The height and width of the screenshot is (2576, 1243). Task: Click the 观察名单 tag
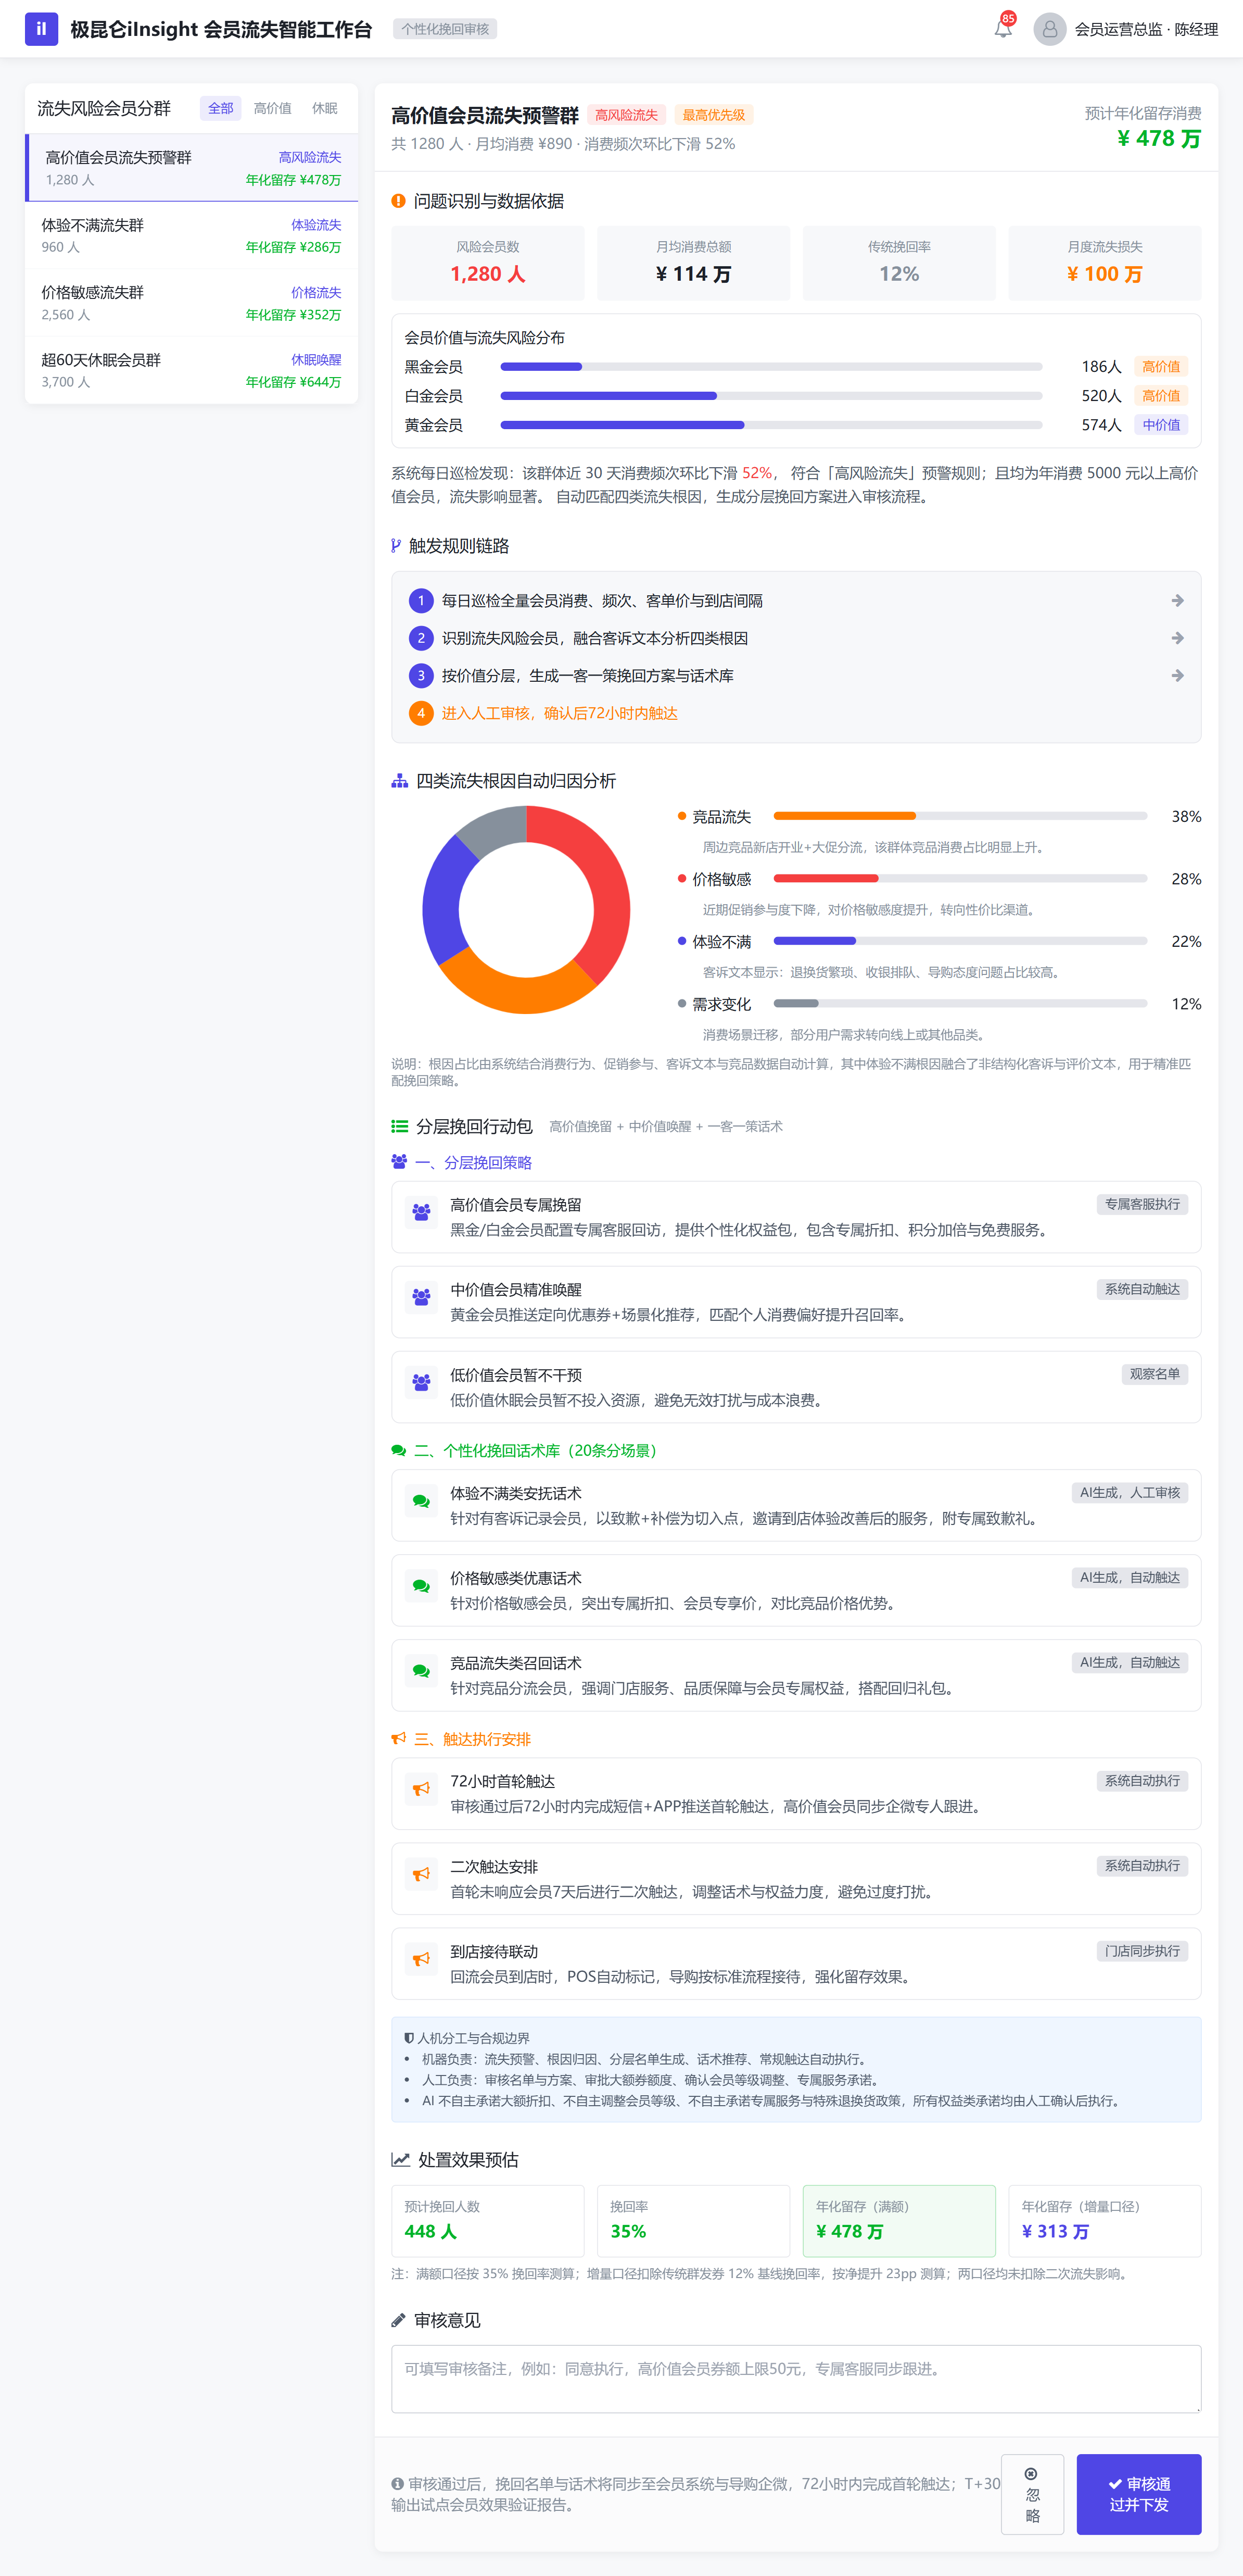pyautogui.click(x=1154, y=1374)
